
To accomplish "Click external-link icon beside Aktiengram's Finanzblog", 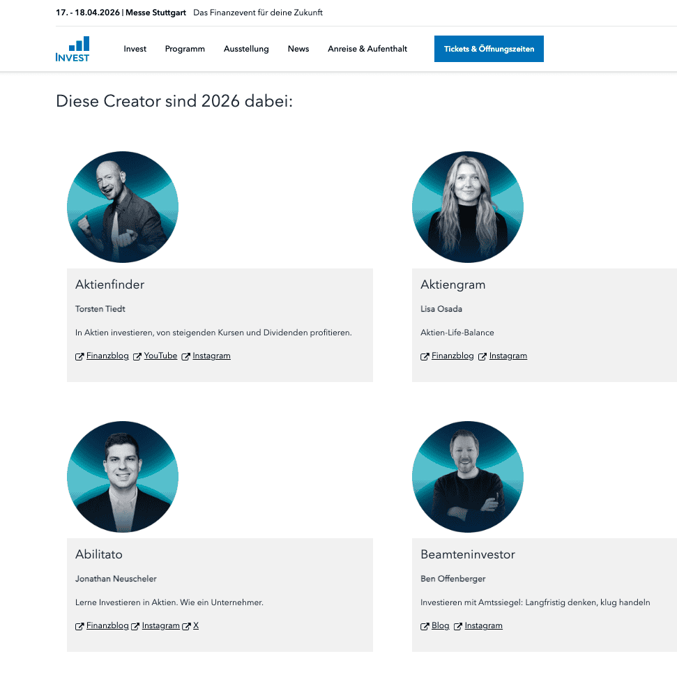I will (x=425, y=356).
